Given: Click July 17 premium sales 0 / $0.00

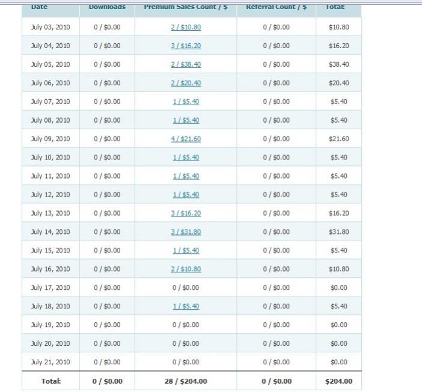Looking at the screenshot, I should [186, 287].
